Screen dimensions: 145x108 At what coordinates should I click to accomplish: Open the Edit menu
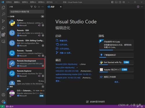click(17, 2)
